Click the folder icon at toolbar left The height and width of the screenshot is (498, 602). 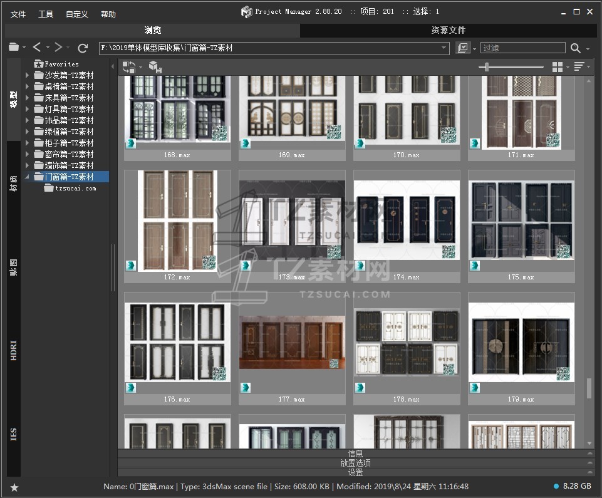tap(14, 48)
